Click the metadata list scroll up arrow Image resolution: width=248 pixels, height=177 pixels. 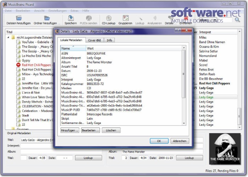pyautogui.click(x=184, y=48)
